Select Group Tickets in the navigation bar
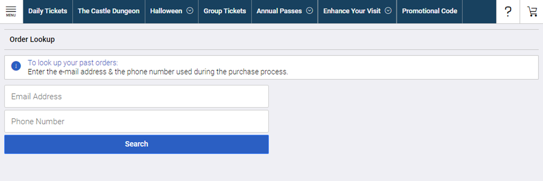 click(225, 11)
